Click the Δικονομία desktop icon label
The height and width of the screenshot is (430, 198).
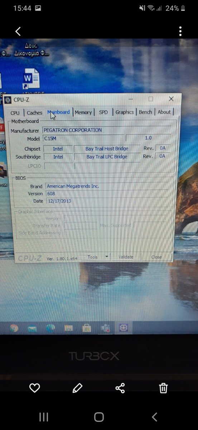pyautogui.click(x=32, y=53)
